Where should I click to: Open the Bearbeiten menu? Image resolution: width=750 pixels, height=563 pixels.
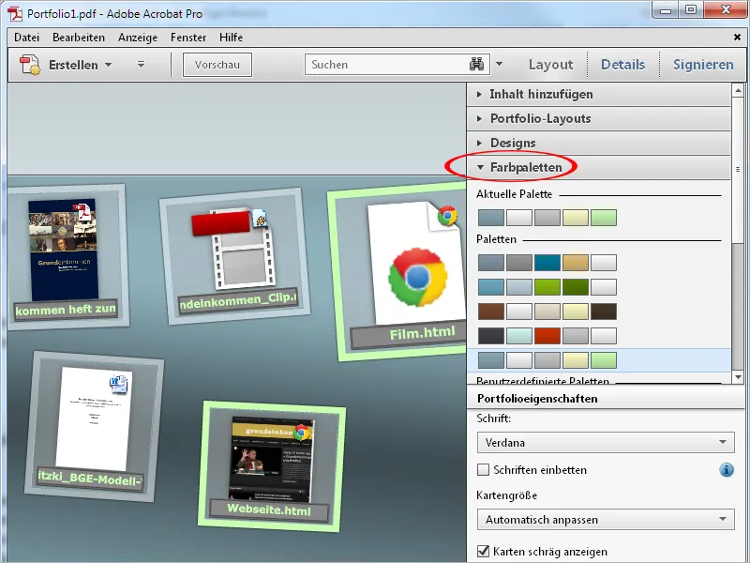click(79, 38)
